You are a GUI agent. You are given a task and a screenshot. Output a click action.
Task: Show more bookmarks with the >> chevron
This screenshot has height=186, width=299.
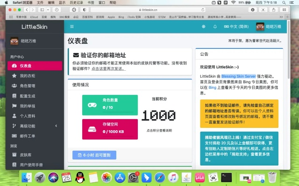point(281,17)
